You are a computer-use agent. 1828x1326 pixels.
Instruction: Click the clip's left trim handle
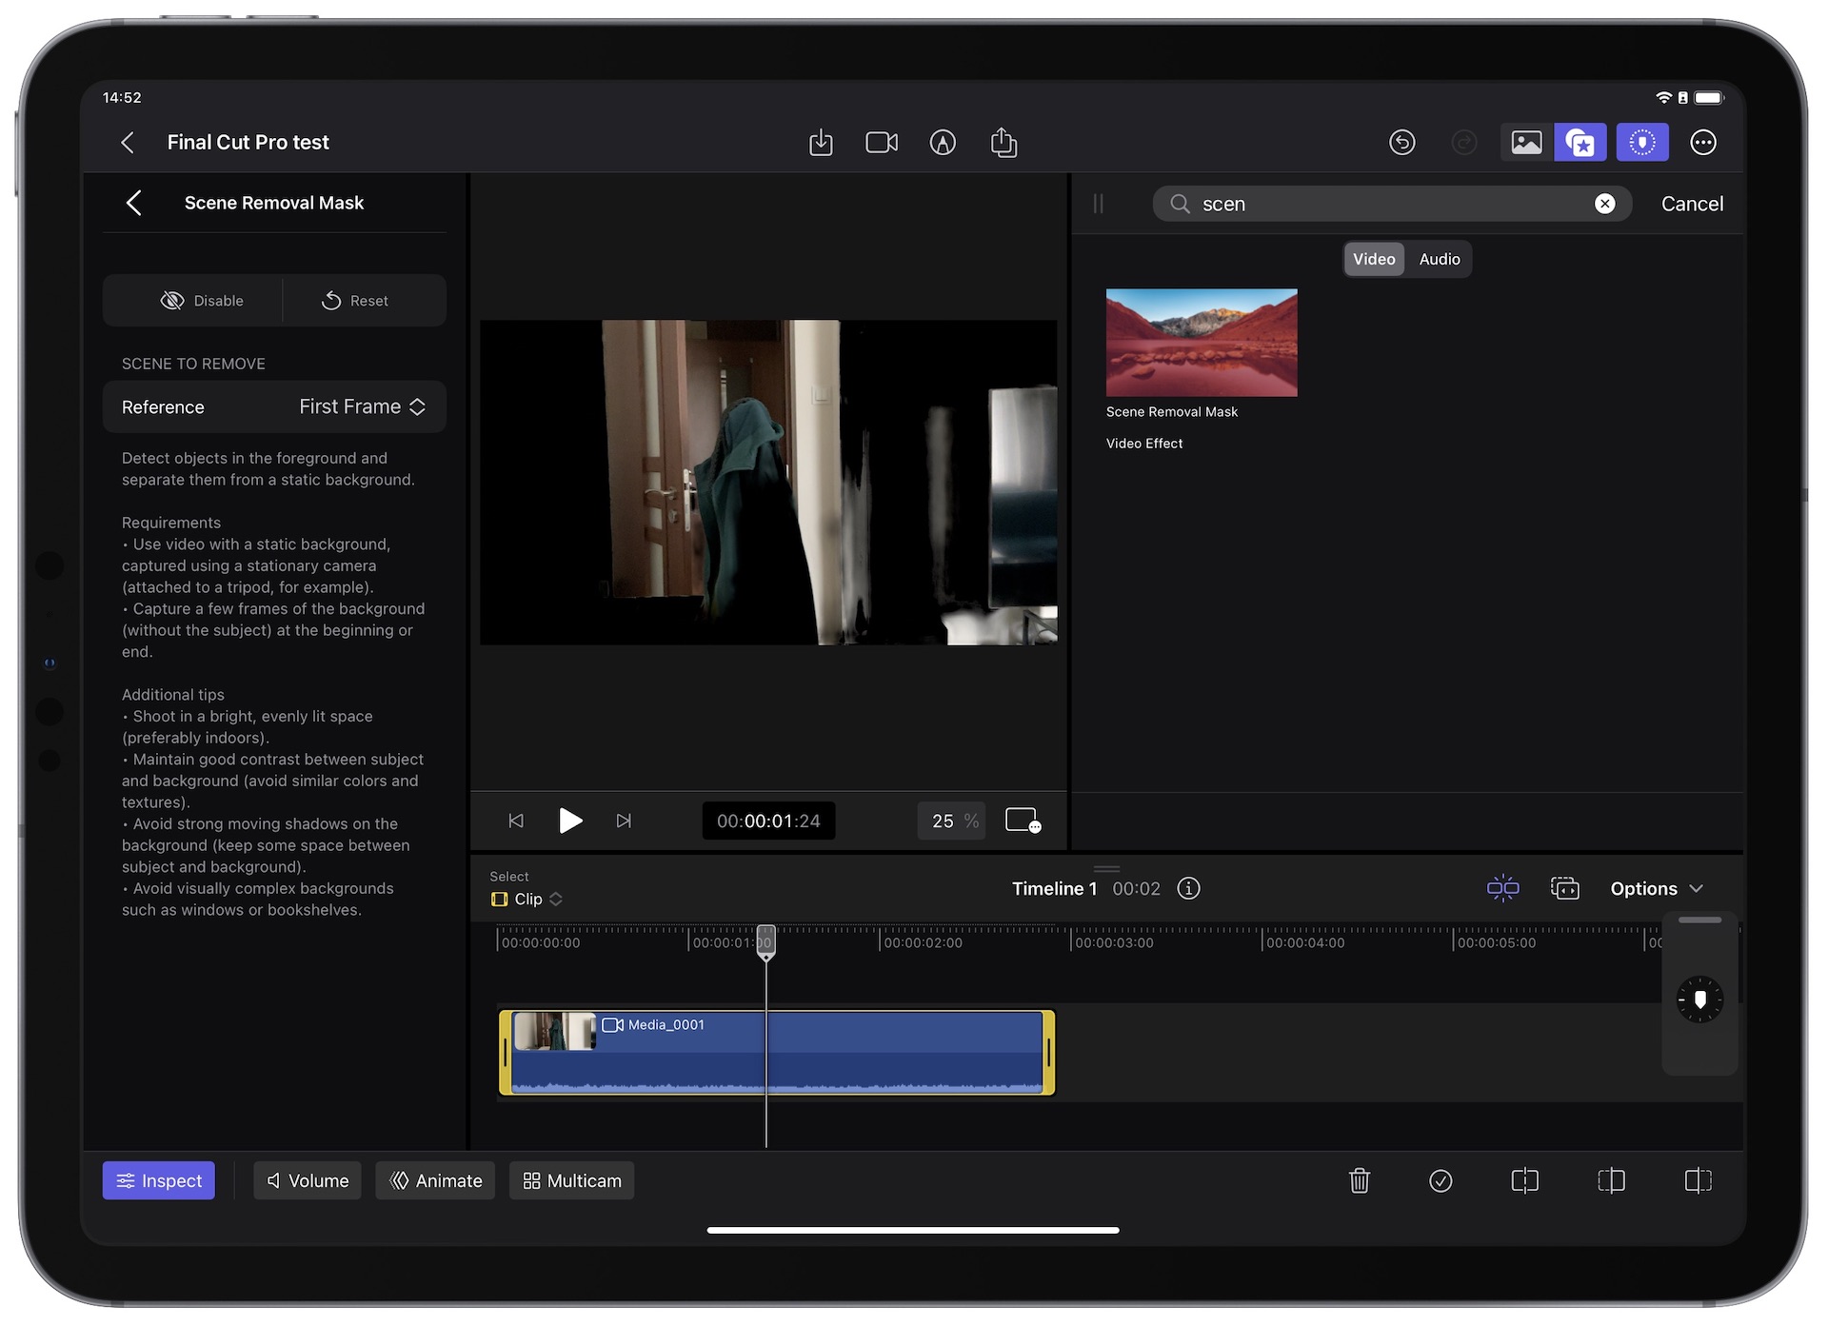point(506,1053)
